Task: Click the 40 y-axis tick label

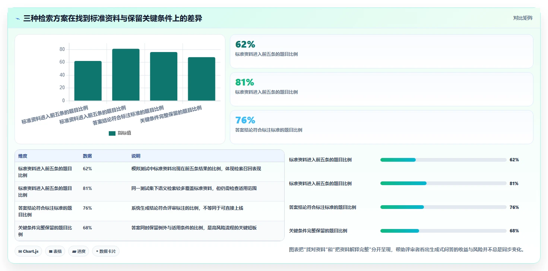Action: (62, 75)
